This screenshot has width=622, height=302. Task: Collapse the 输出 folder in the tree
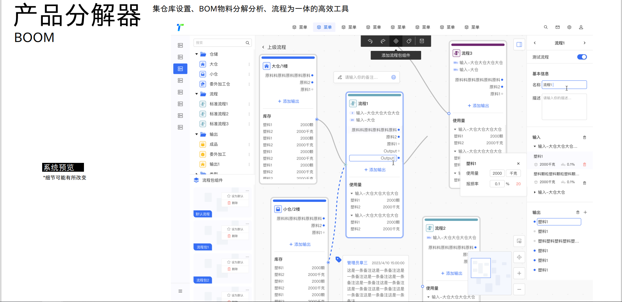pyautogui.click(x=196, y=134)
